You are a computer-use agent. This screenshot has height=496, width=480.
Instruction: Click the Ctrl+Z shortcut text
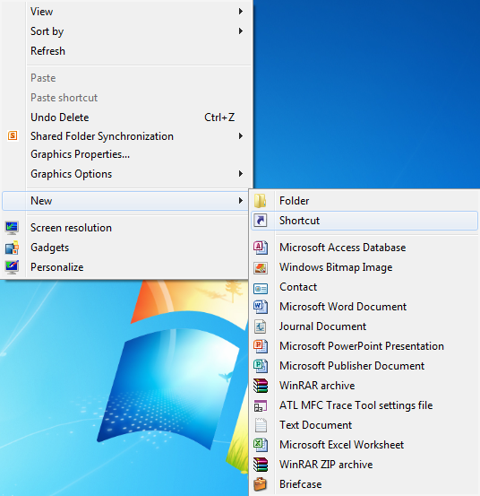pyautogui.click(x=219, y=117)
